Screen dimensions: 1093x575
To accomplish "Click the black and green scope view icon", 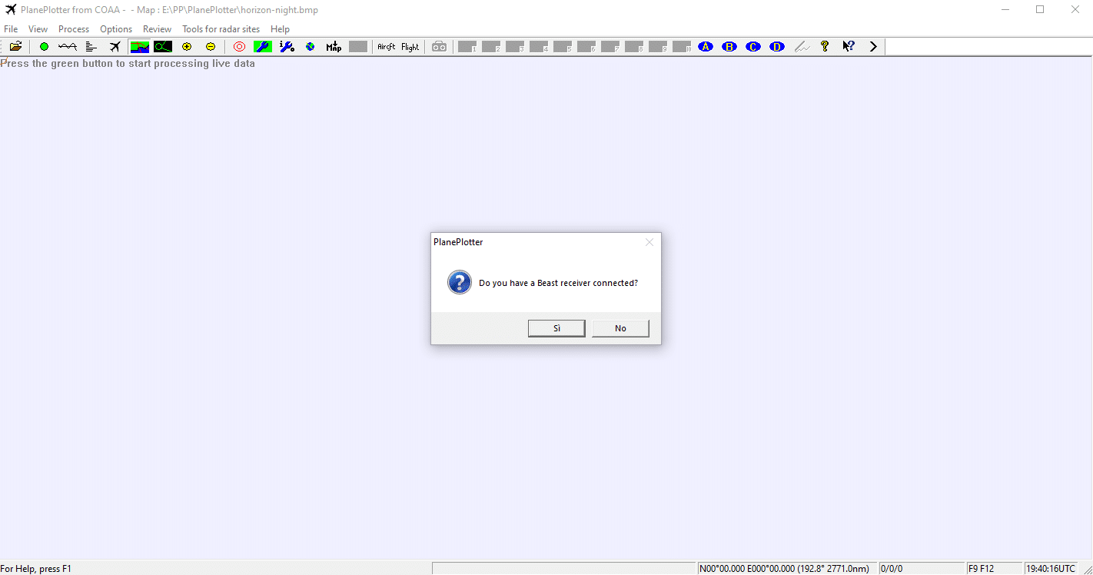I will point(163,47).
